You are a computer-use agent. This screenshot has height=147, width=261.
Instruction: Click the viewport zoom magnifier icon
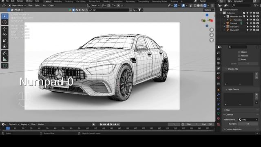coord(212,30)
